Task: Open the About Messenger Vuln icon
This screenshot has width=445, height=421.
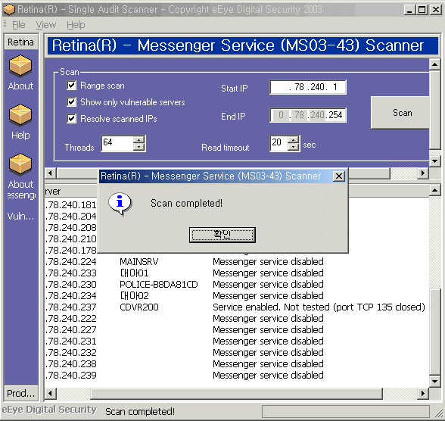Action: pos(20,164)
